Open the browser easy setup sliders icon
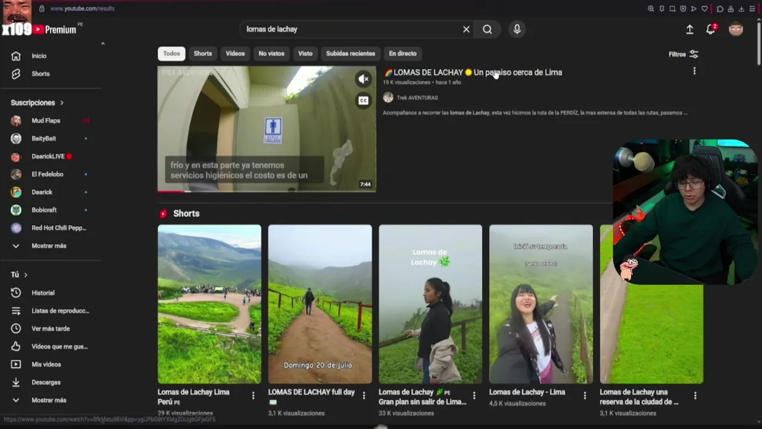Image resolution: width=762 pixels, height=429 pixels. [752, 8]
